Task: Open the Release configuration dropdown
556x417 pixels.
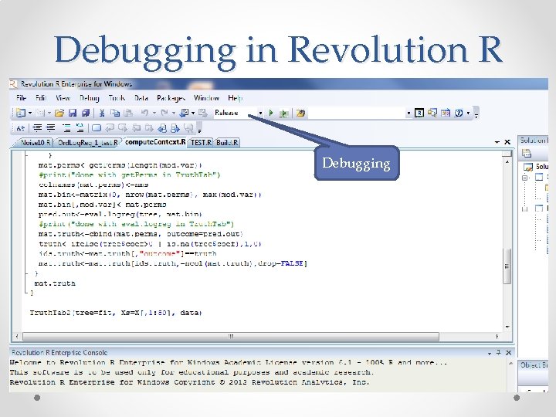Action: click(260, 113)
